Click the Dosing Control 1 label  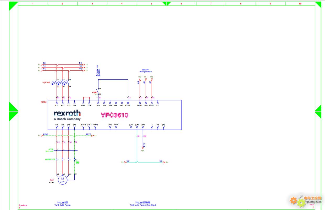145,71
